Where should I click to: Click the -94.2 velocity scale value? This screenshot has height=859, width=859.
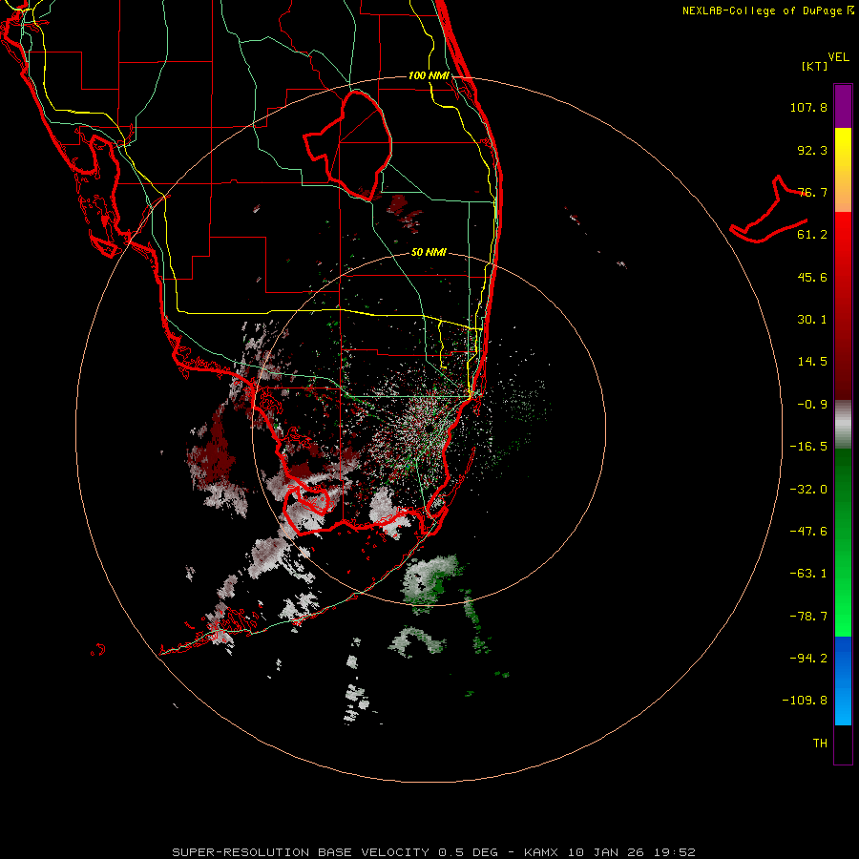pos(808,658)
